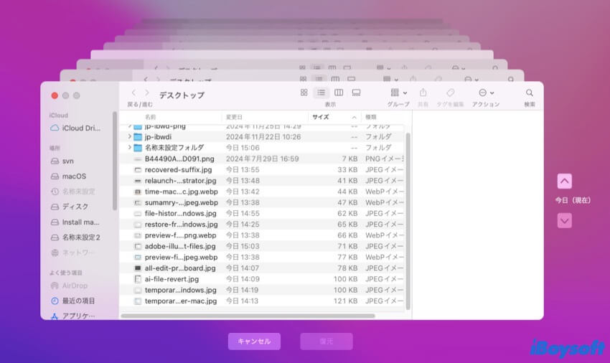610x363 pixels.
Task: Select the ai-file-revert.jpg file row
Action: click(x=172, y=279)
